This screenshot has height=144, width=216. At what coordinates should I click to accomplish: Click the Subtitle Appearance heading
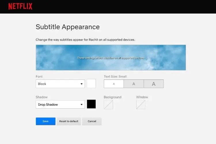coord(68,27)
